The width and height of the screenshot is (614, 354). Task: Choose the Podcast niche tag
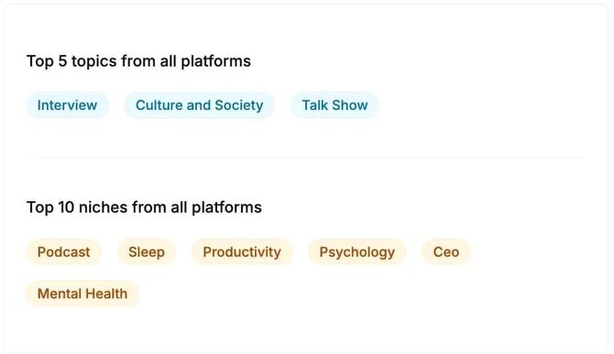point(64,252)
